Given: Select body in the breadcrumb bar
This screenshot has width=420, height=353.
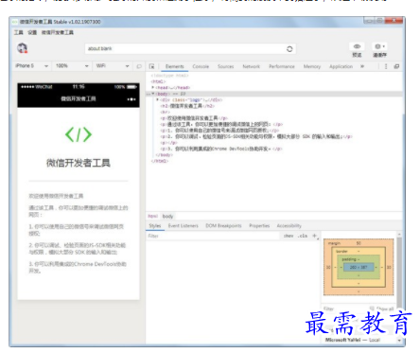Looking at the screenshot, I should point(167,216).
